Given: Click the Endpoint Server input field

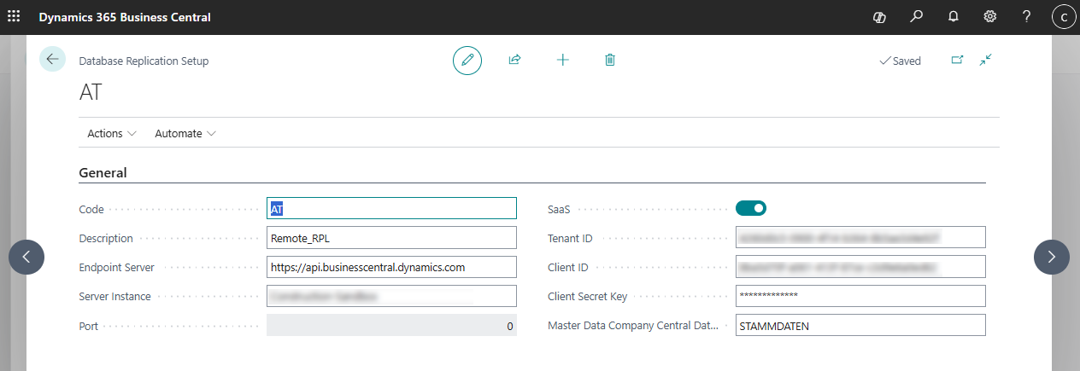Looking at the screenshot, I should [x=391, y=267].
